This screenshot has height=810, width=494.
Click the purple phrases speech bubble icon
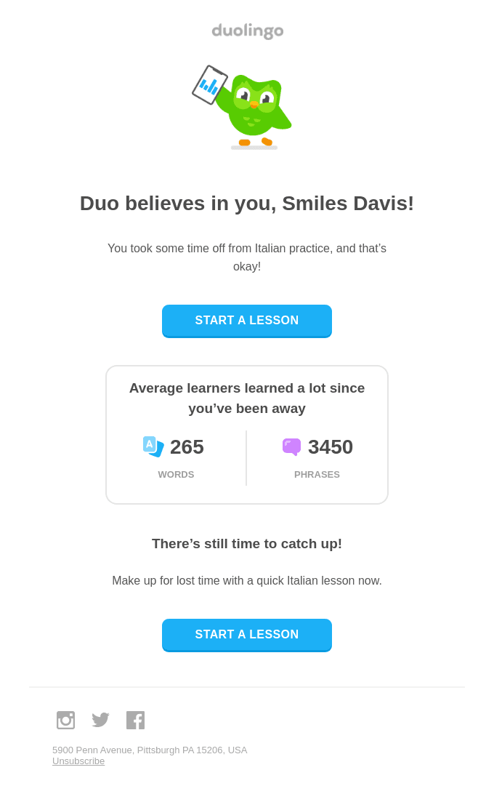pos(291,447)
